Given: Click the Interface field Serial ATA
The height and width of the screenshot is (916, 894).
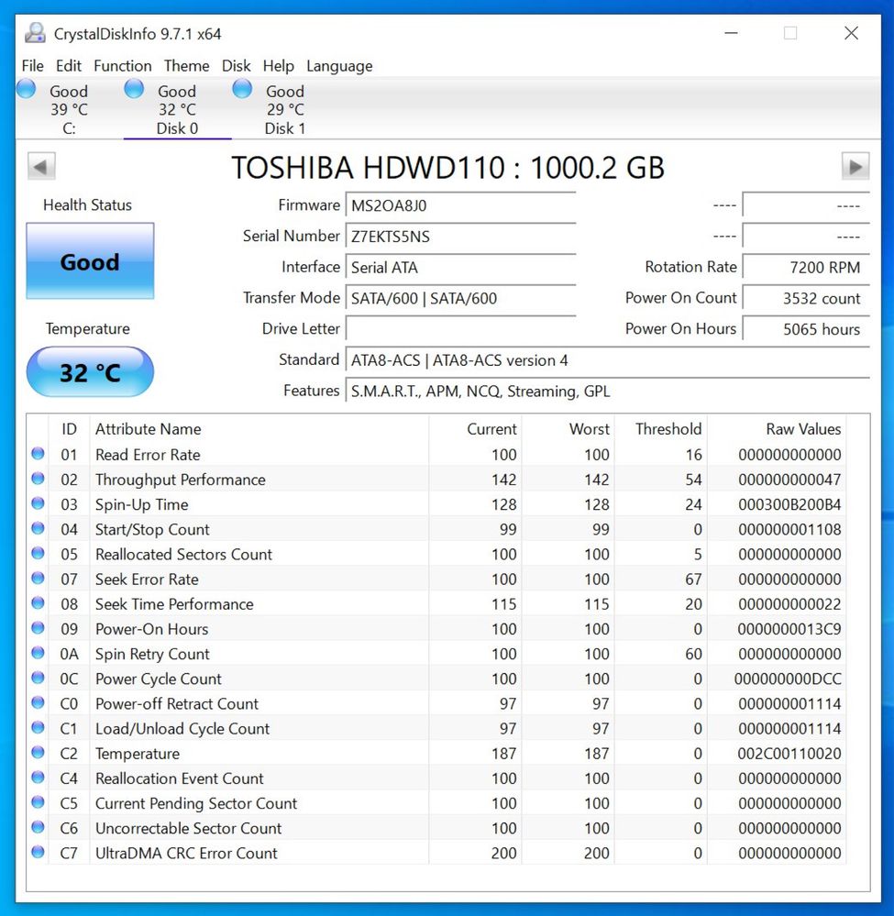Looking at the screenshot, I should coord(460,268).
